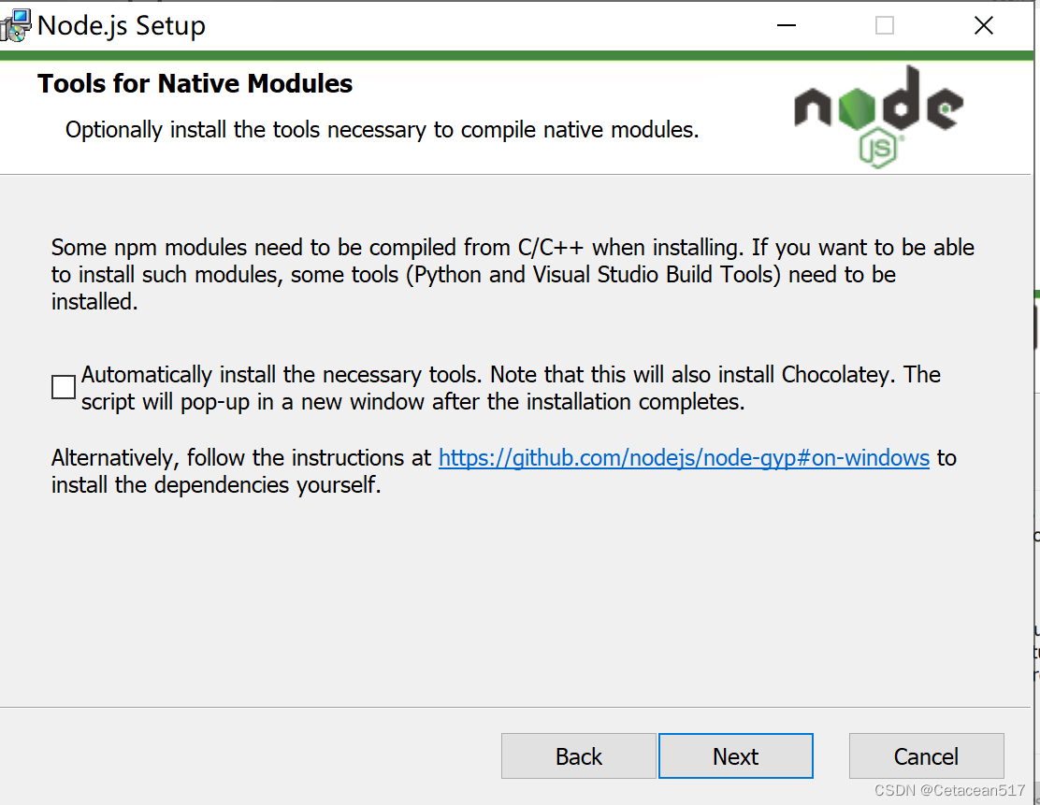This screenshot has height=805, width=1040.
Task: Cancel the Node.js setup
Action: (926, 755)
